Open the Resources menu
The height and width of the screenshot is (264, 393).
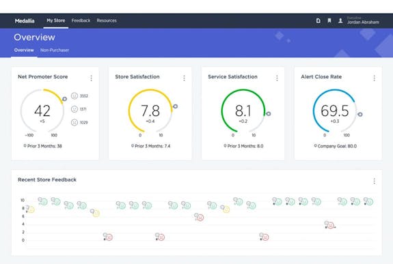coord(107,20)
